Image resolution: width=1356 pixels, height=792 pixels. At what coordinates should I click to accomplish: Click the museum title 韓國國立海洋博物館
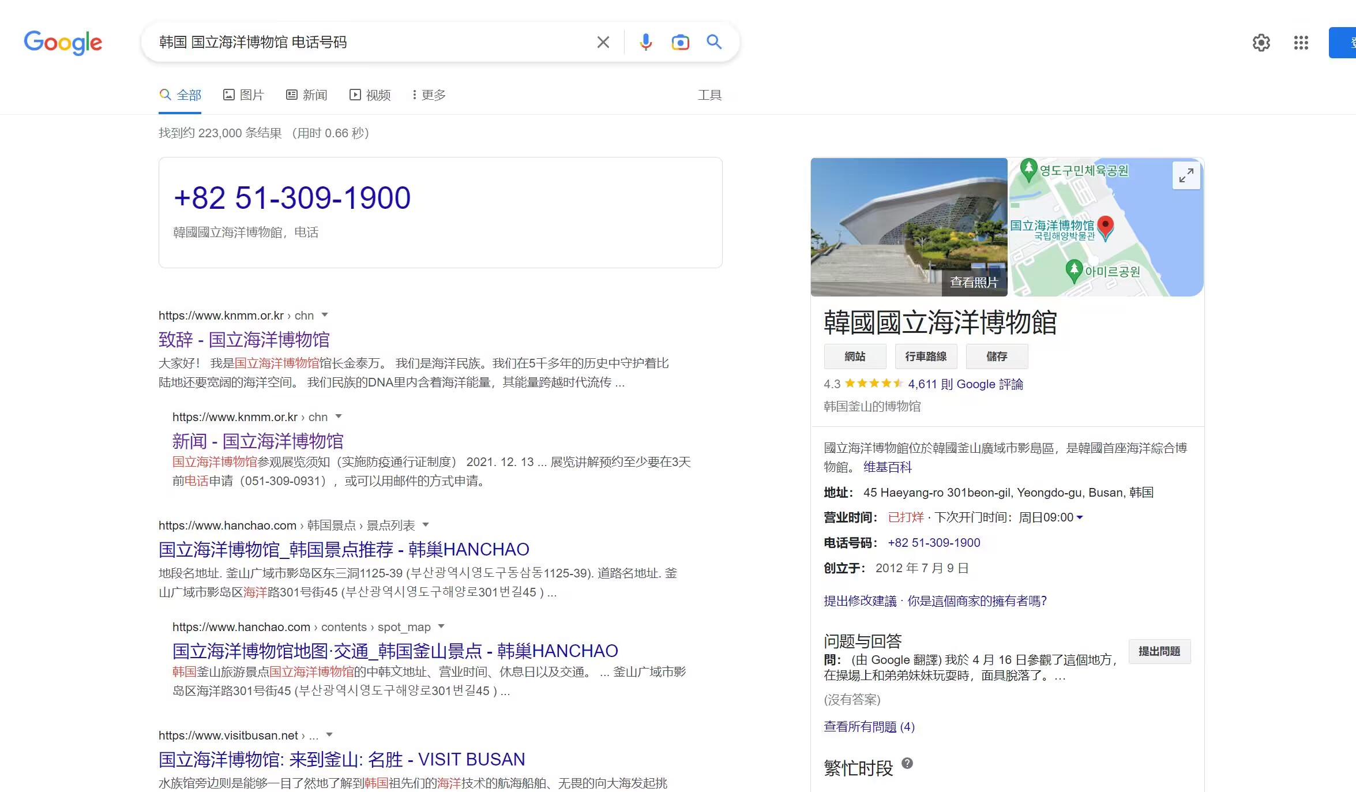click(x=940, y=322)
